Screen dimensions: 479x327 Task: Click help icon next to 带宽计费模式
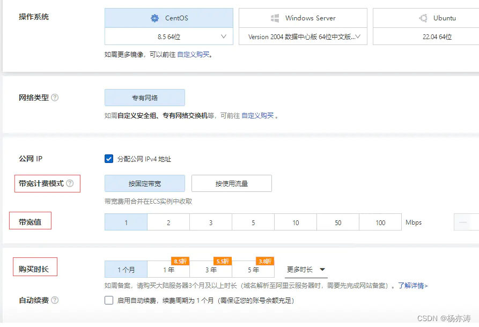(70, 183)
